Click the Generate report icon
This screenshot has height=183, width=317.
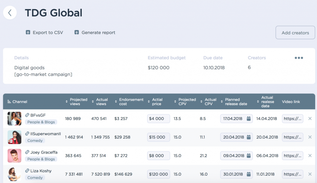(x=77, y=32)
